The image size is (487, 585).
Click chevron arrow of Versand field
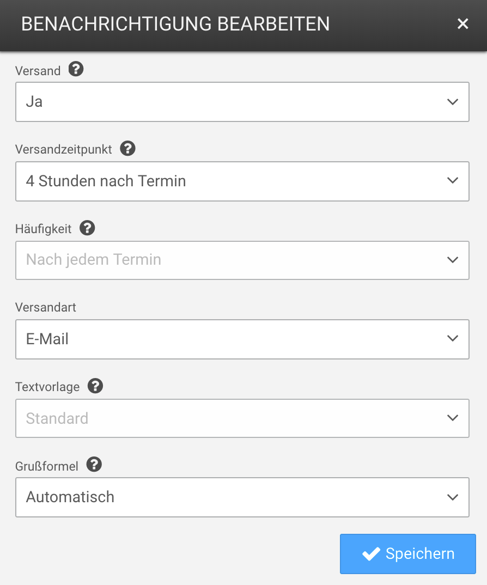tap(452, 102)
